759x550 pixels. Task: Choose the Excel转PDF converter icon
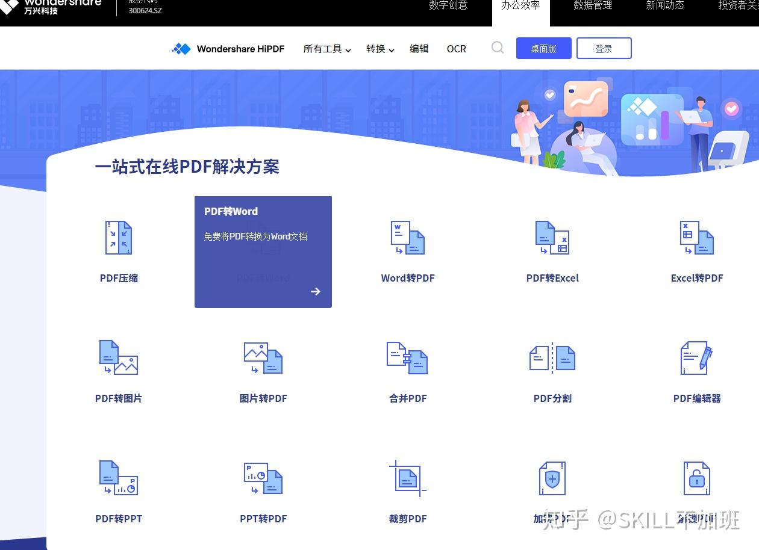click(697, 237)
